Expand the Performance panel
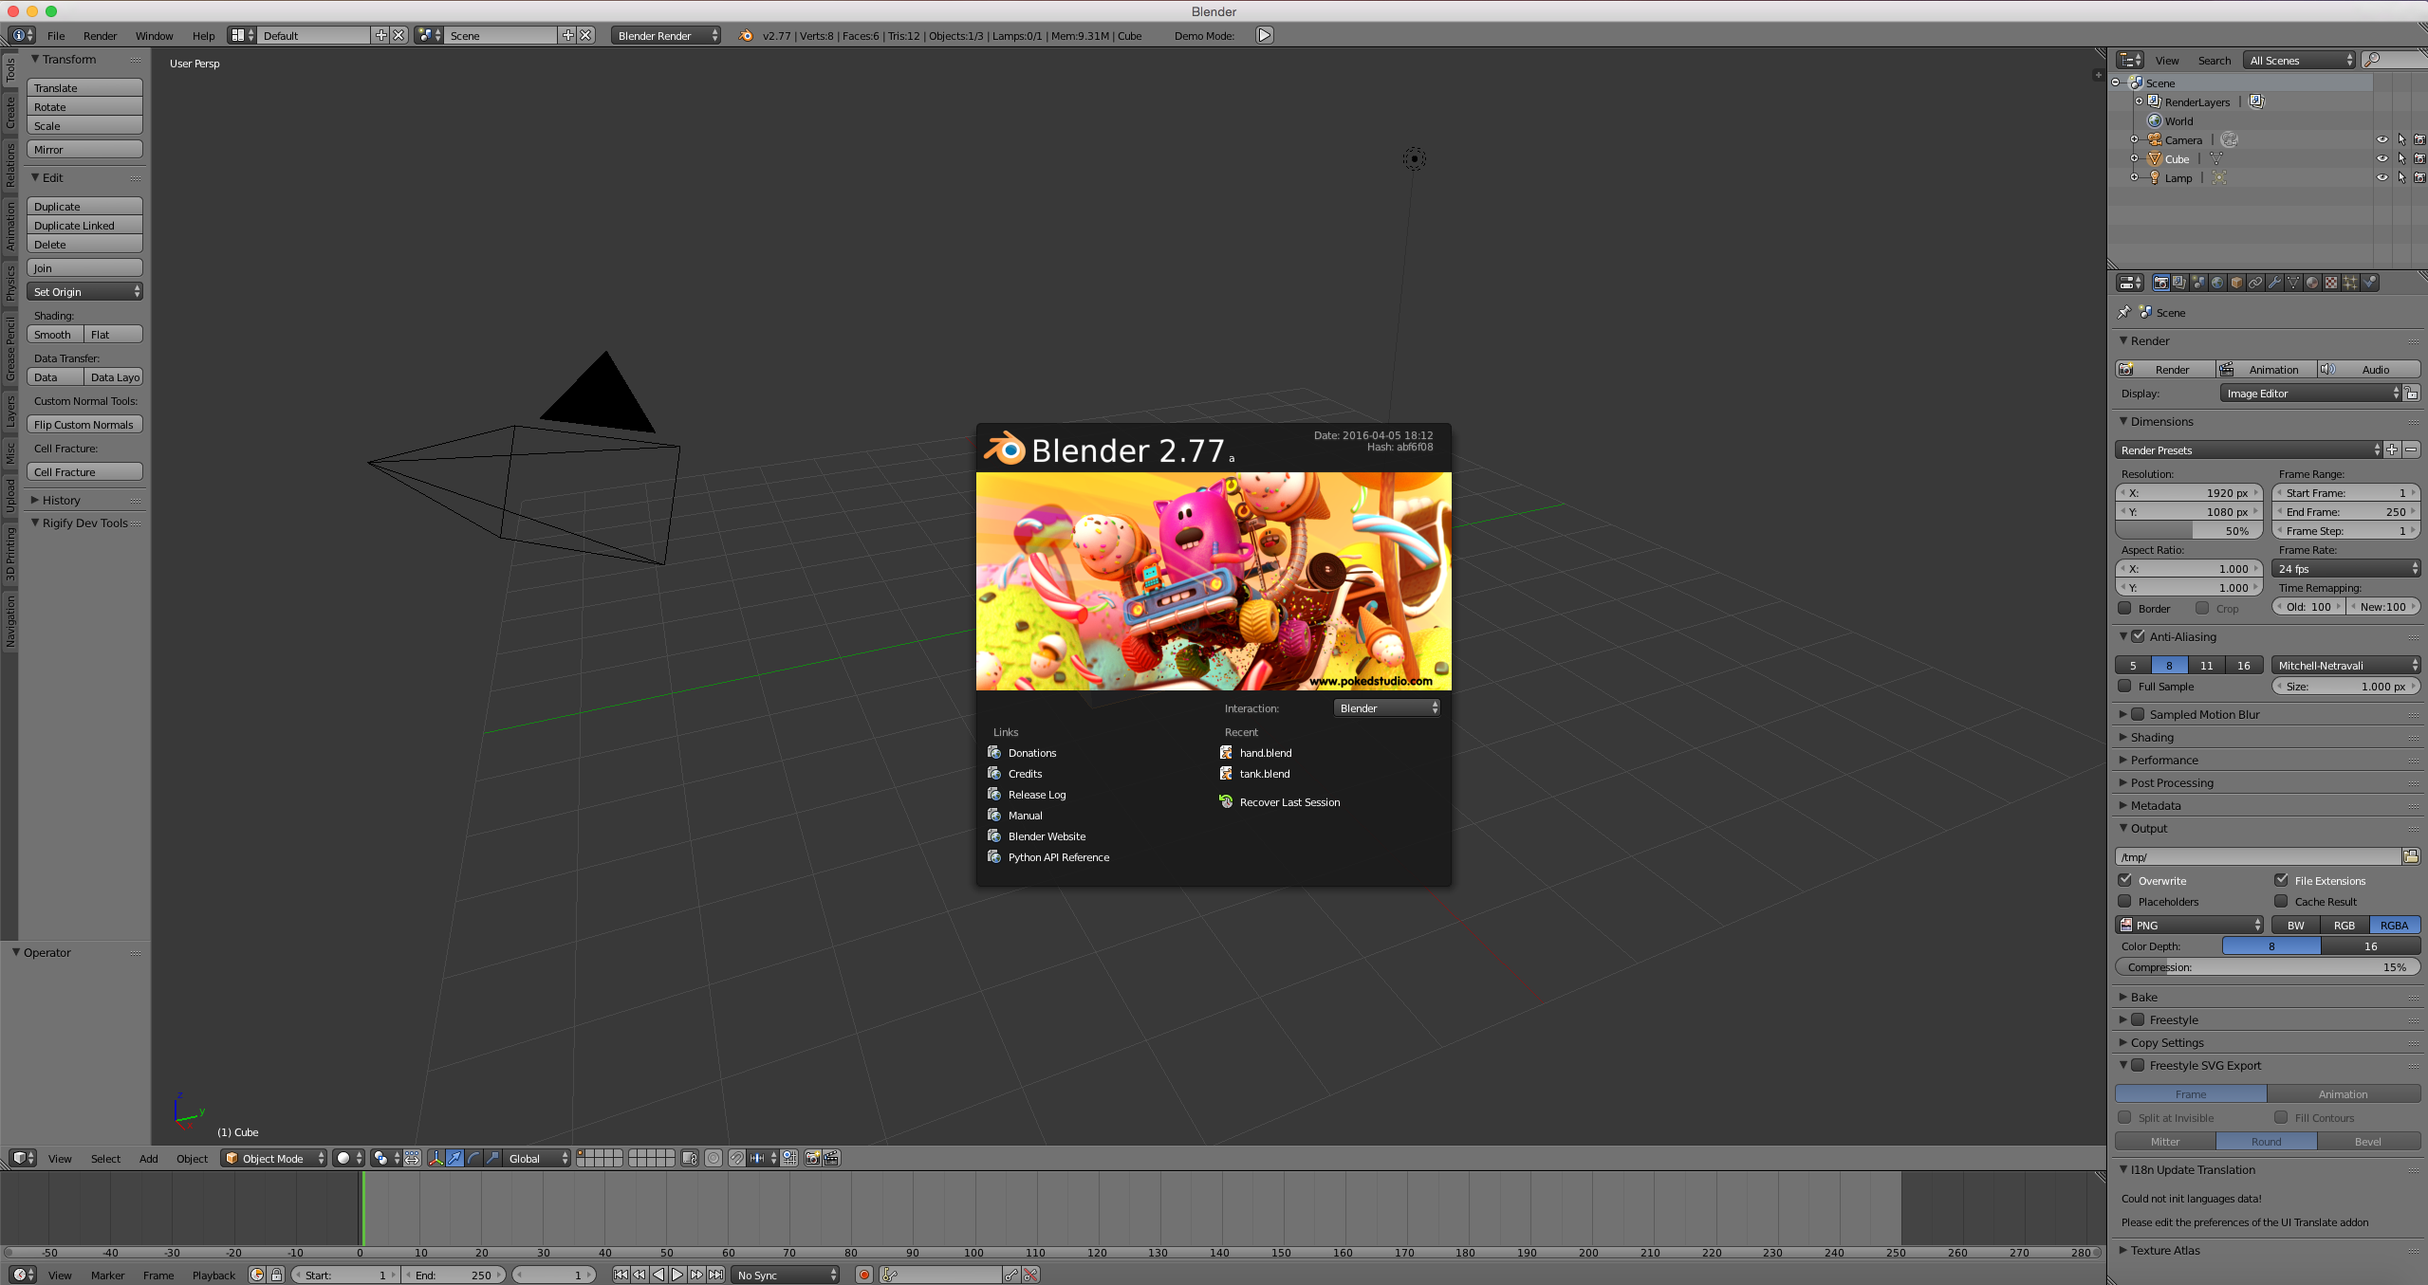 coord(2163,760)
